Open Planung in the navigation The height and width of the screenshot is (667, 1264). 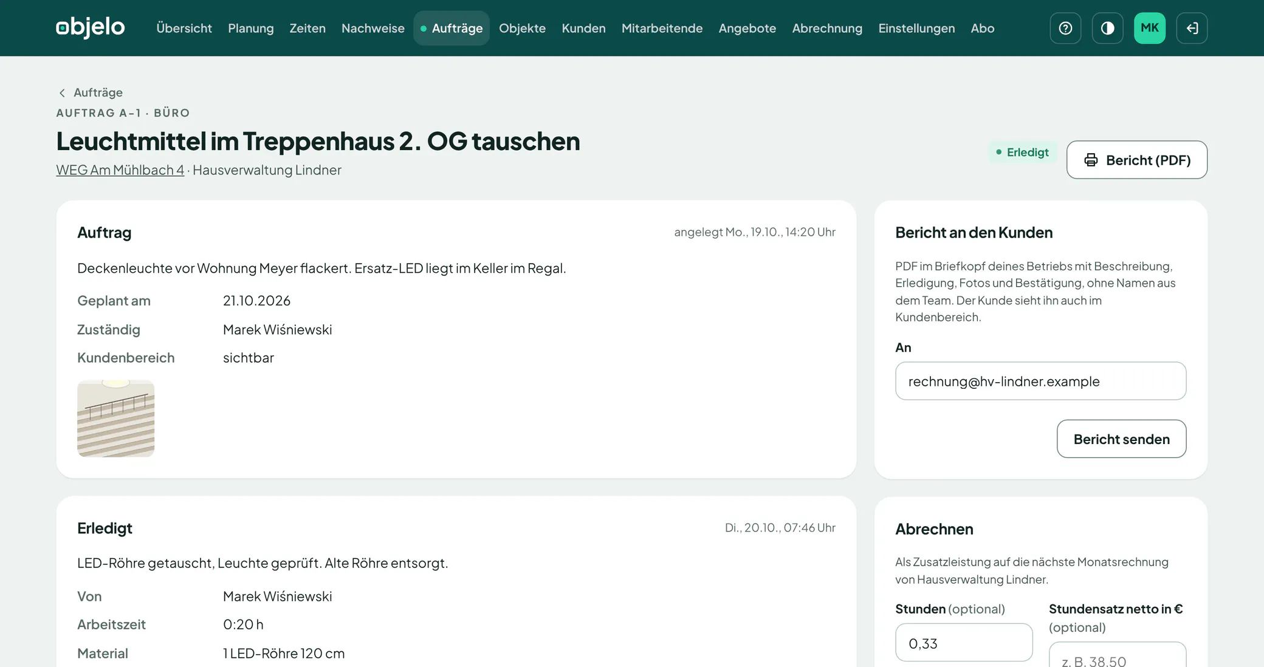[250, 28]
